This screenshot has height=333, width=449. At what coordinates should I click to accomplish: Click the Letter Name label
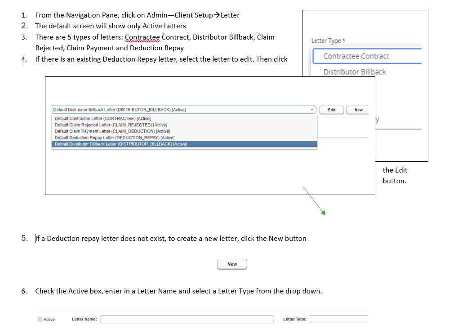(84, 320)
